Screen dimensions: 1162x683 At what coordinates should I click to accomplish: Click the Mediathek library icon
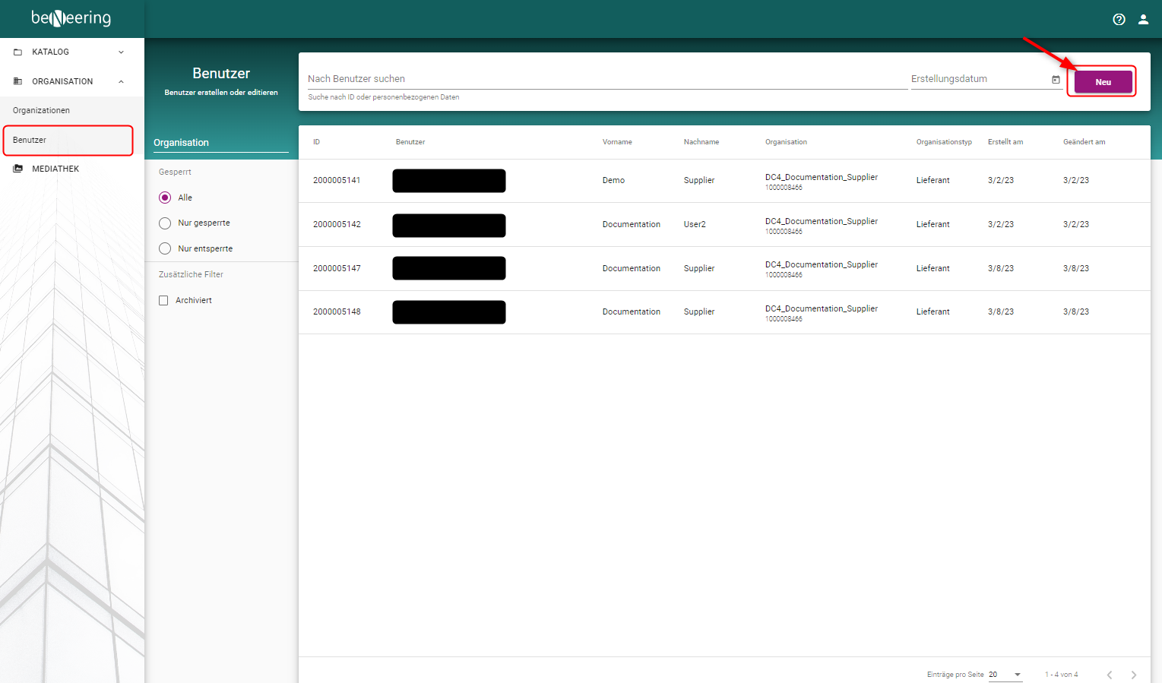[18, 169]
